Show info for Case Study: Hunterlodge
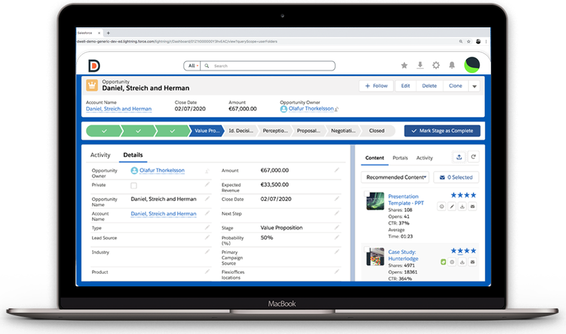Screen dimensions: 566x334 [x=452, y=262]
